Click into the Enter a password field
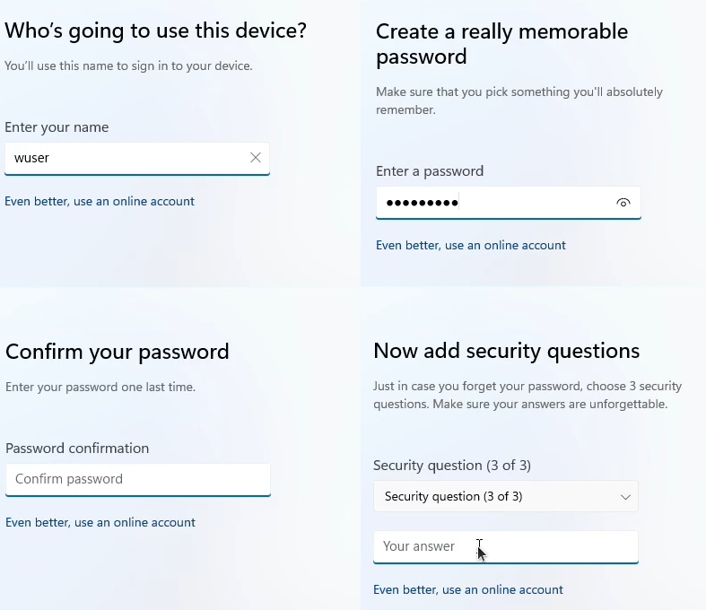The height and width of the screenshot is (610, 706). 493,203
